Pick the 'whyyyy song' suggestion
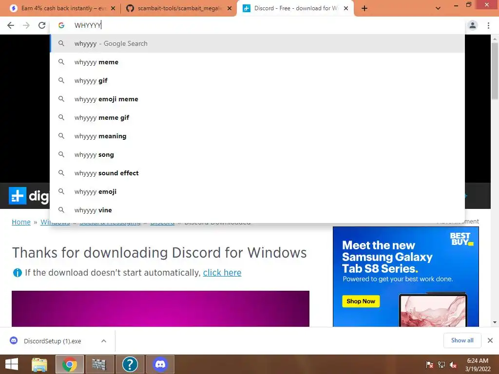This screenshot has height=374, width=499. (257, 154)
